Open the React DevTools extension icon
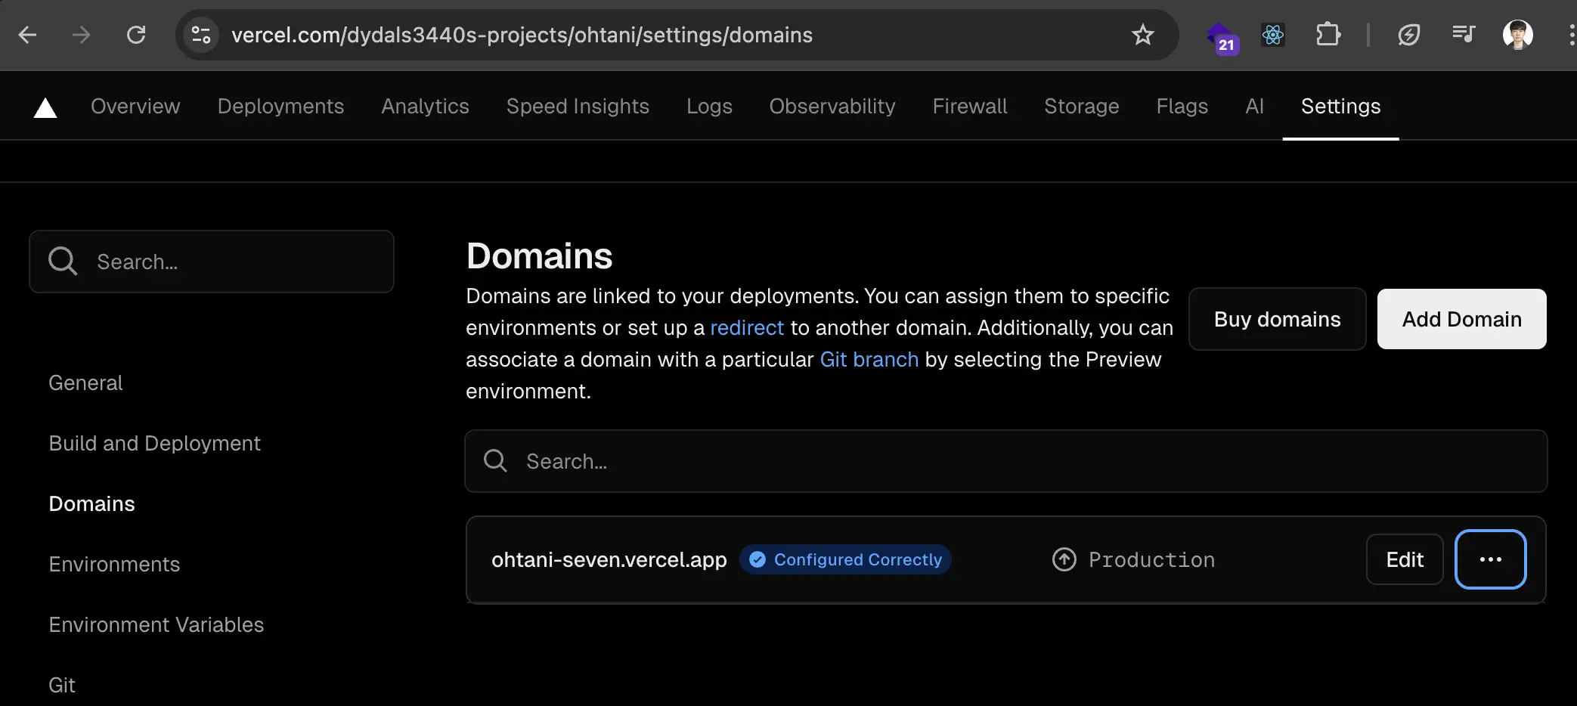 point(1273,35)
